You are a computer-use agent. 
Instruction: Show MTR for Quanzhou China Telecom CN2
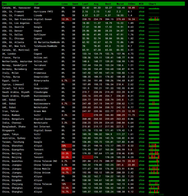[142, 161]
